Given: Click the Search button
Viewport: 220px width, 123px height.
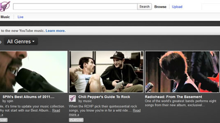Looking at the screenshot, I should click(x=144, y=7).
